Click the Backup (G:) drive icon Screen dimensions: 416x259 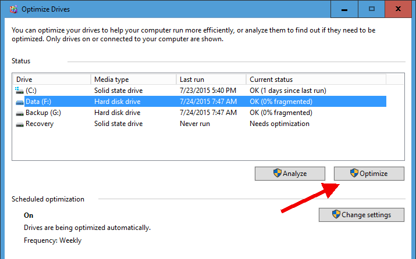[x=20, y=113]
